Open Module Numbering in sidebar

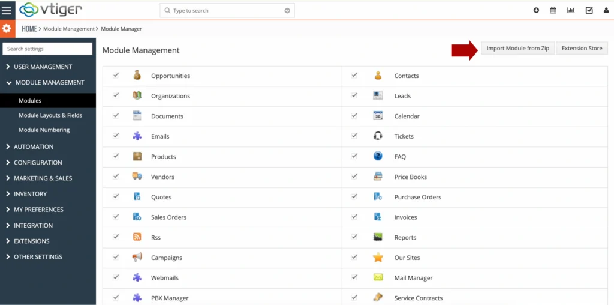click(44, 130)
